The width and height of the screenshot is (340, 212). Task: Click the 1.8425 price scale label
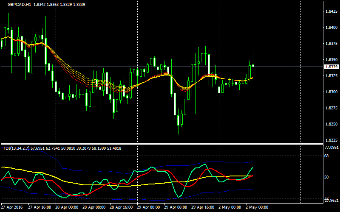pos(331,11)
